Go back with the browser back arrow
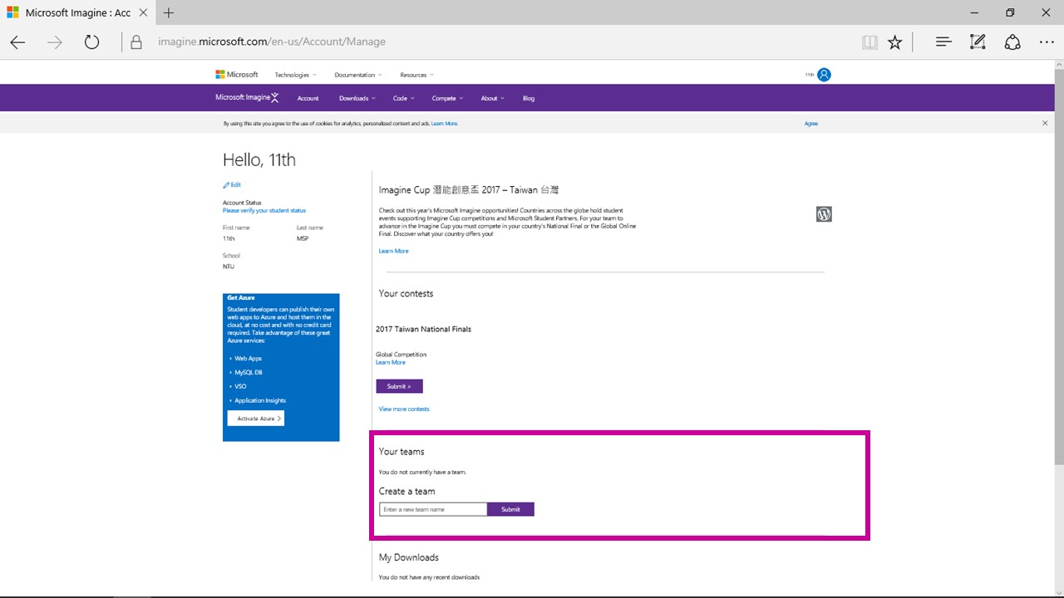The image size is (1064, 598). coord(17,42)
